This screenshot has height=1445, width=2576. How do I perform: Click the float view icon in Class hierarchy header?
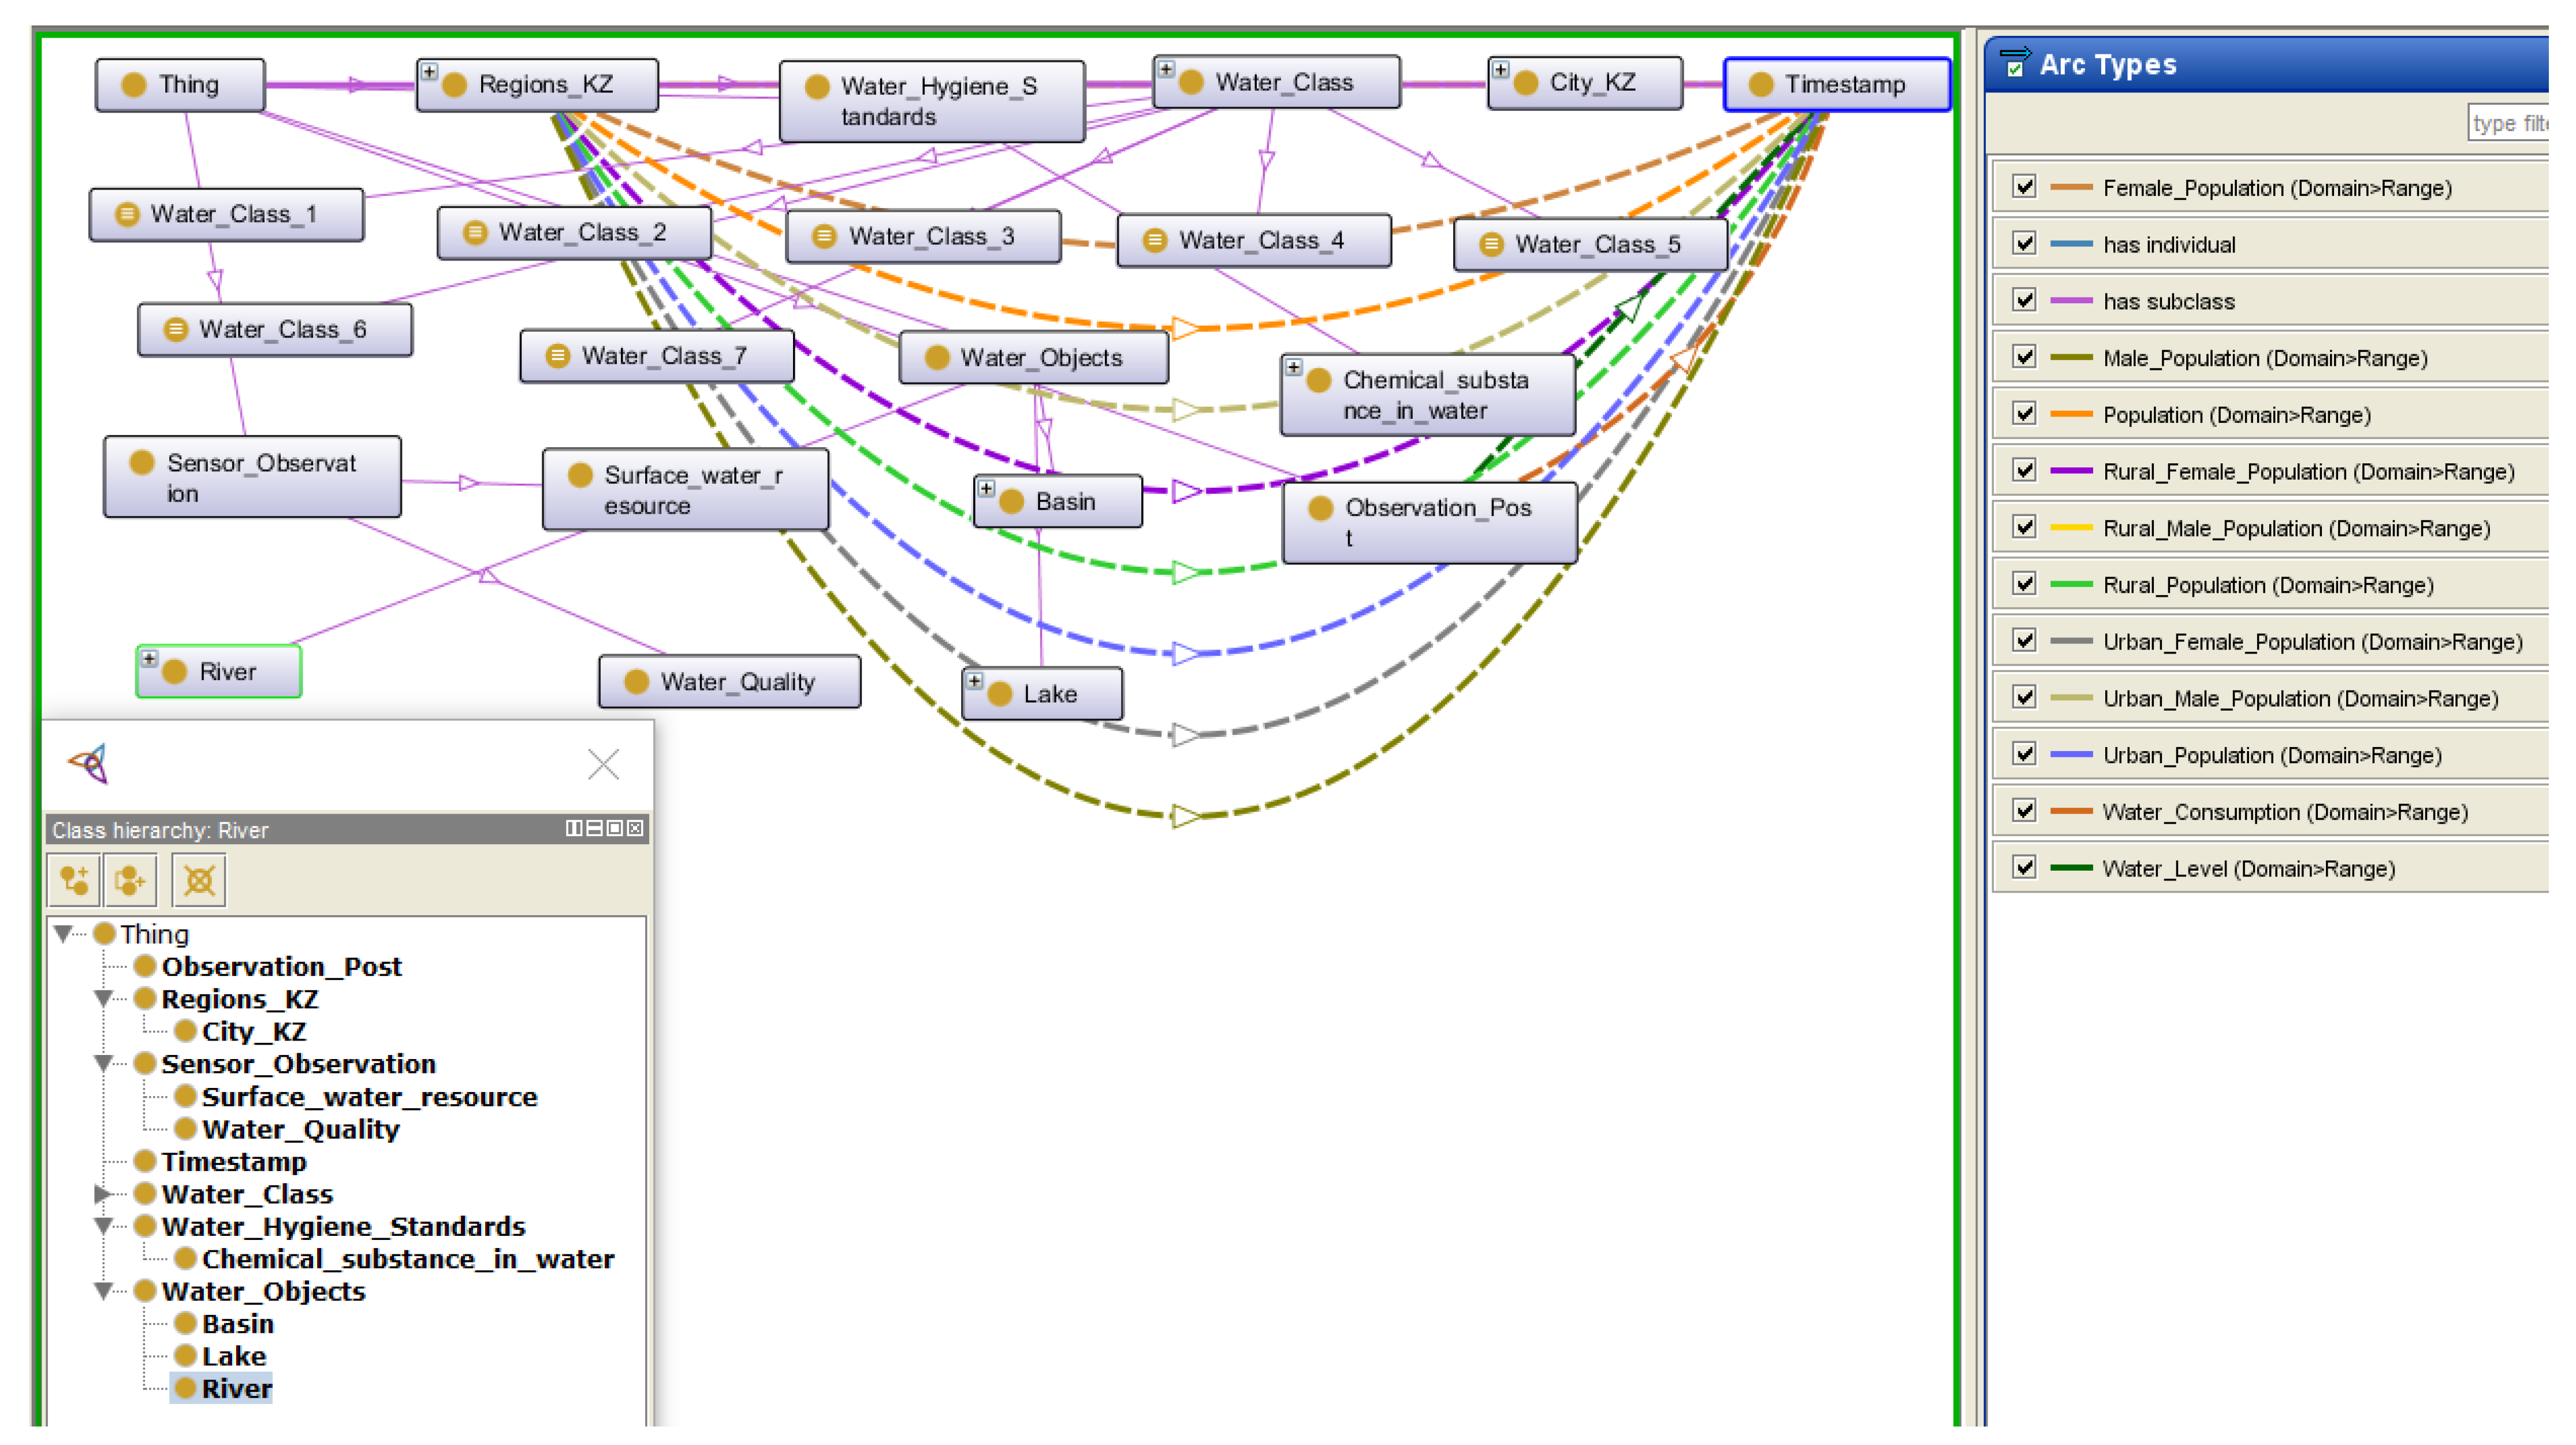(x=615, y=829)
